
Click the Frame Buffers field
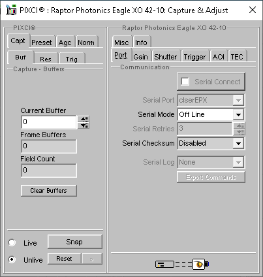point(49,146)
